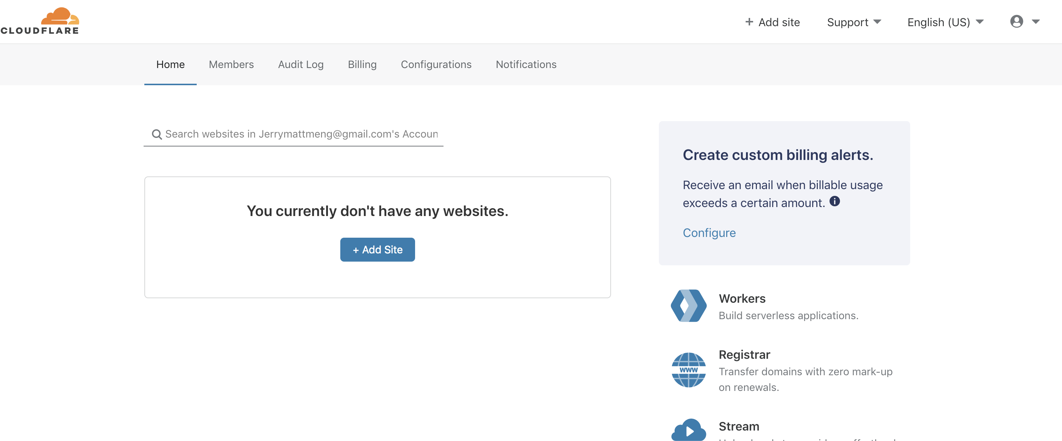Click the search magnifier icon
Screen dimensions: 1062x441
point(157,135)
